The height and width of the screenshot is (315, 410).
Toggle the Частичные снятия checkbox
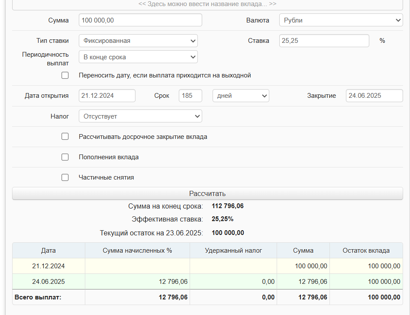pyautogui.click(x=65, y=177)
